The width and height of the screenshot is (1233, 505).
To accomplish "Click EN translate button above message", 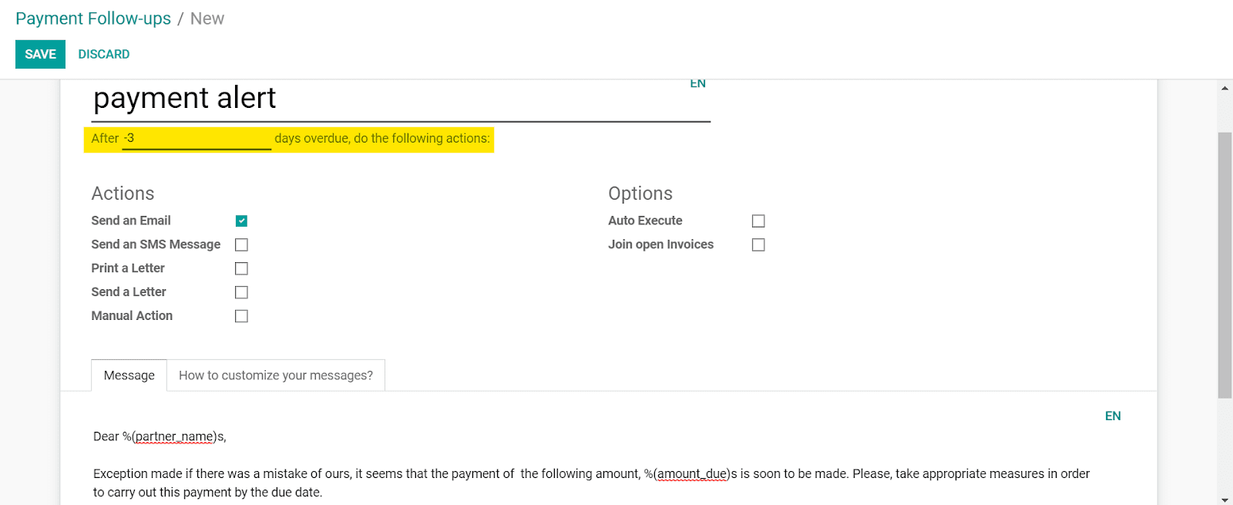I will click(1113, 416).
